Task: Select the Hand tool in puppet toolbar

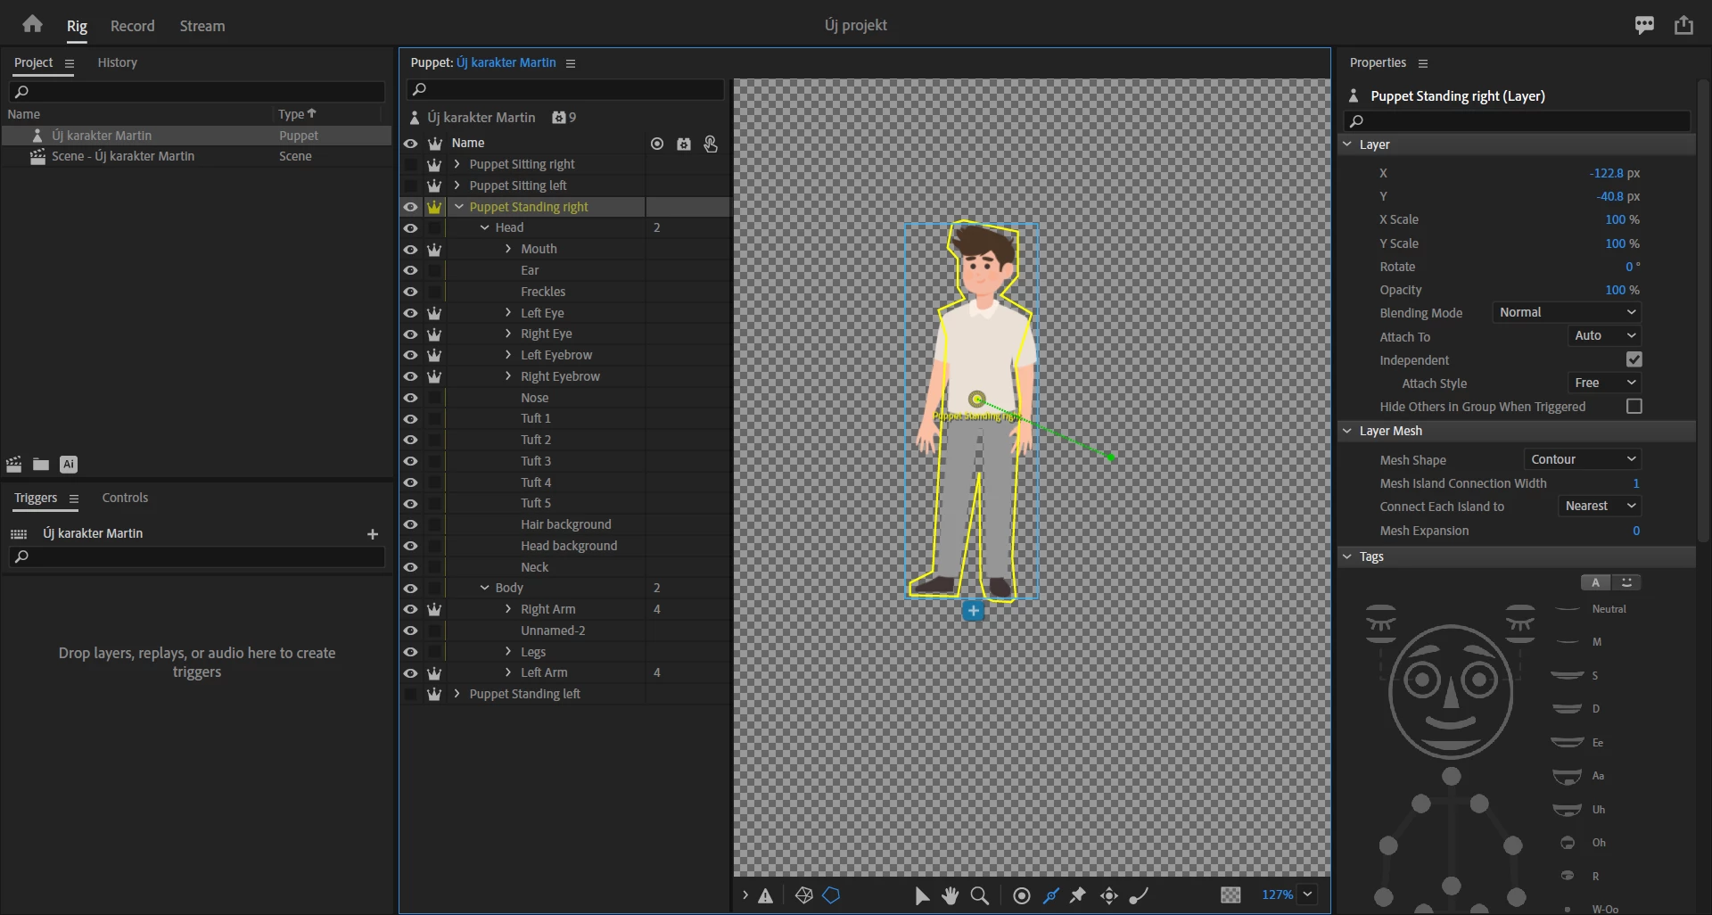Action: click(951, 895)
